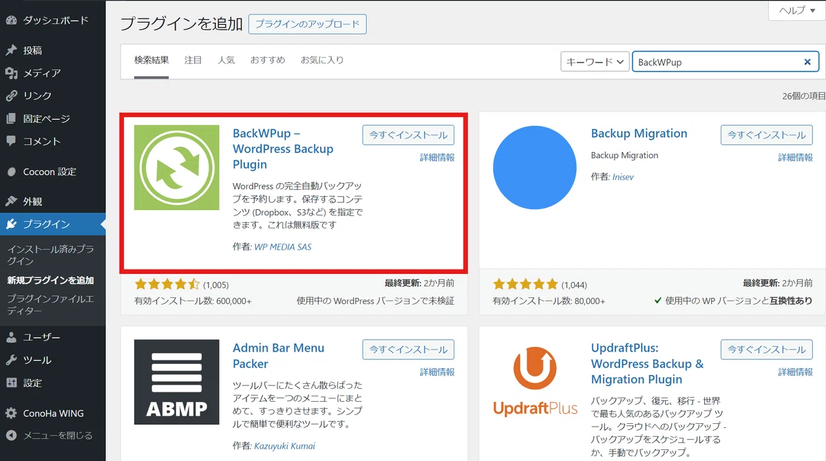Click the 固定ページ icon
The height and width of the screenshot is (461, 826).
point(11,118)
